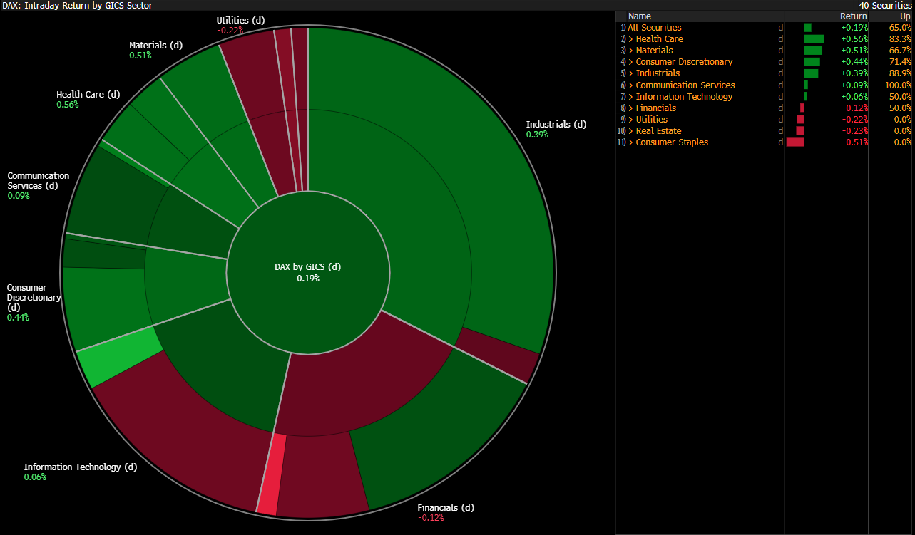Expand the Health Care row chevron

[x=631, y=39]
